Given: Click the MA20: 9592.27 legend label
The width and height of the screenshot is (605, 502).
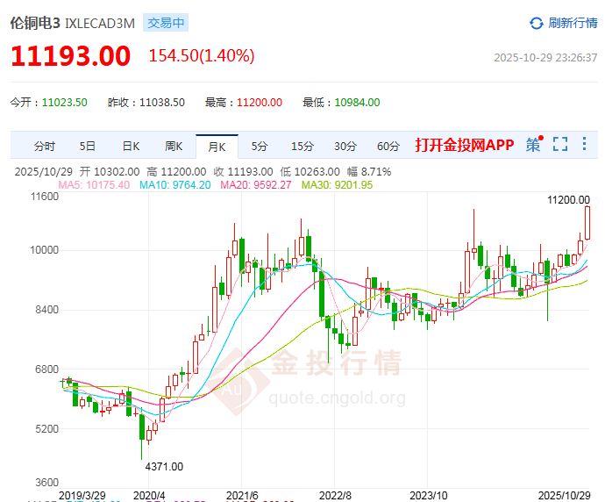Looking at the screenshot, I should pyautogui.click(x=256, y=185).
